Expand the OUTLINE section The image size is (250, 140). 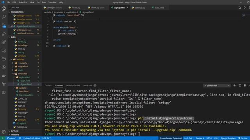(x=14, y=131)
